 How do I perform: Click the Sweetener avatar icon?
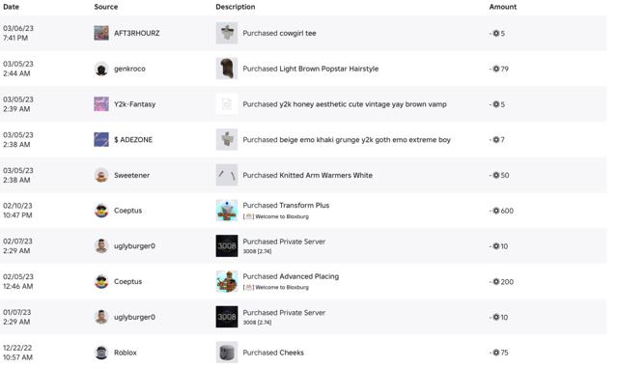(x=101, y=175)
